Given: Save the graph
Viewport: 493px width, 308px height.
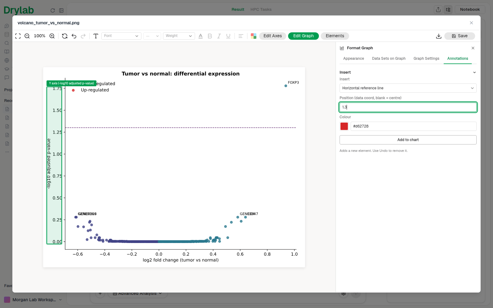Looking at the screenshot, I should (x=460, y=36).
